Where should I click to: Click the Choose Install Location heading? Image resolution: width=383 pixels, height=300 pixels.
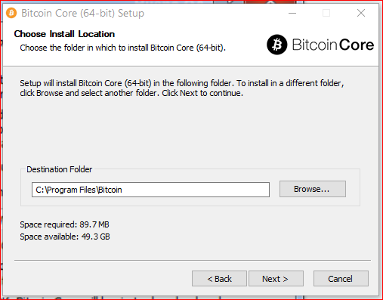pyautogui.click(x=64, y=34)
